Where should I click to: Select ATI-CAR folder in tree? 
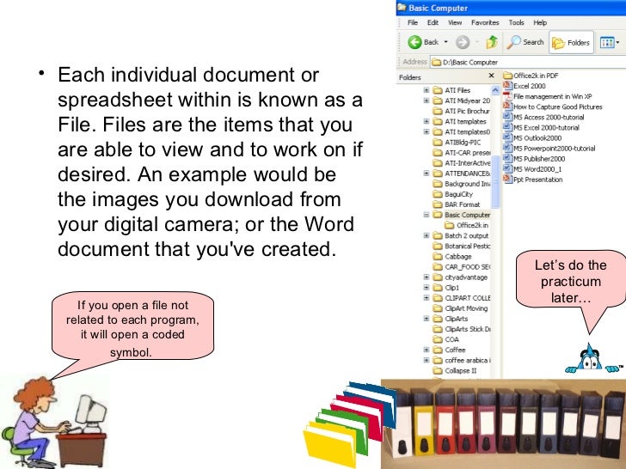tap(462, 152)
